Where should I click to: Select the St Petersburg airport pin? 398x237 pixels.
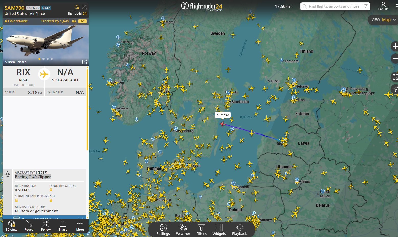[x=343, y=89]
